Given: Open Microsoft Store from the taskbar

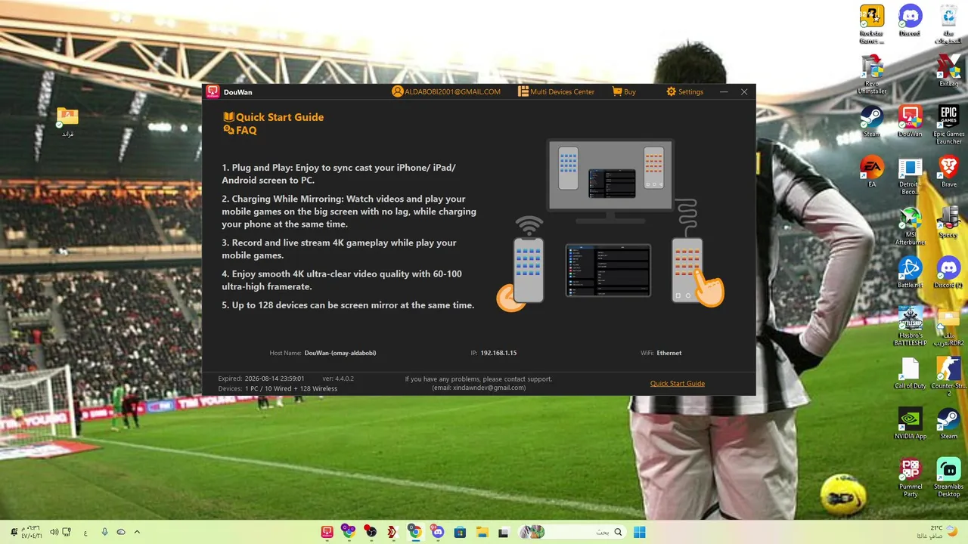Looking at the screenshot, I should click(x=459, y=532).
